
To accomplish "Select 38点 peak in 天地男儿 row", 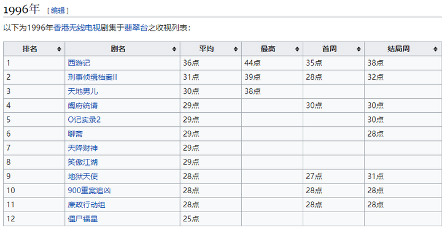I will 273,91.
